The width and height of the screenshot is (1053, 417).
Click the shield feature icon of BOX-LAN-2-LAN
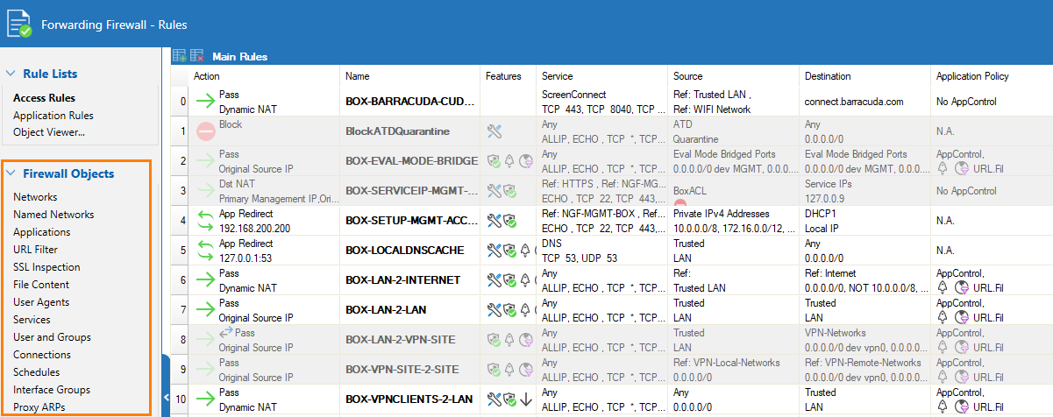tap(509, 310)
